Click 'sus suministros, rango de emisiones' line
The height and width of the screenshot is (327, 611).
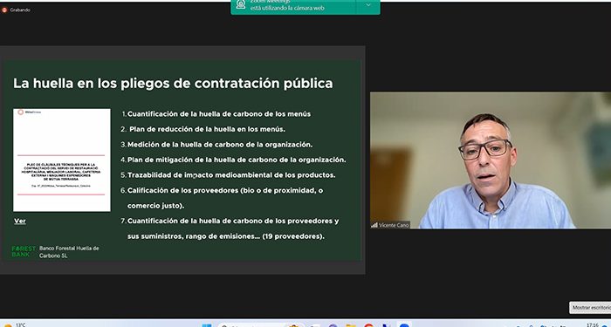225,236
